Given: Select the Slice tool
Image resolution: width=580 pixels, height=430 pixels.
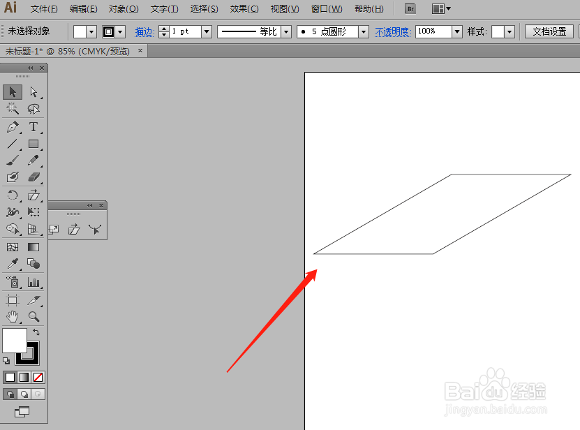Looking at the screenshot, I should coord(34,300).
